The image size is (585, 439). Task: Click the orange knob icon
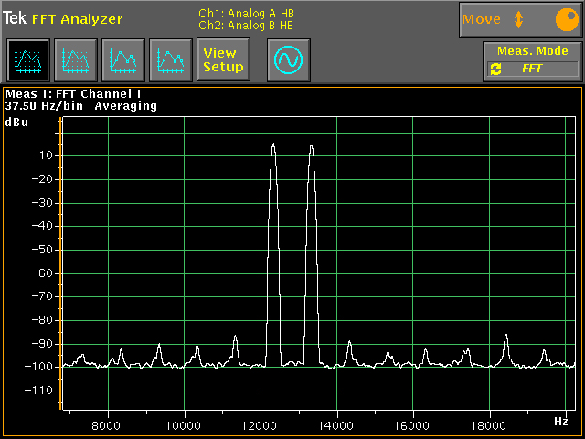tap(566, 19)
